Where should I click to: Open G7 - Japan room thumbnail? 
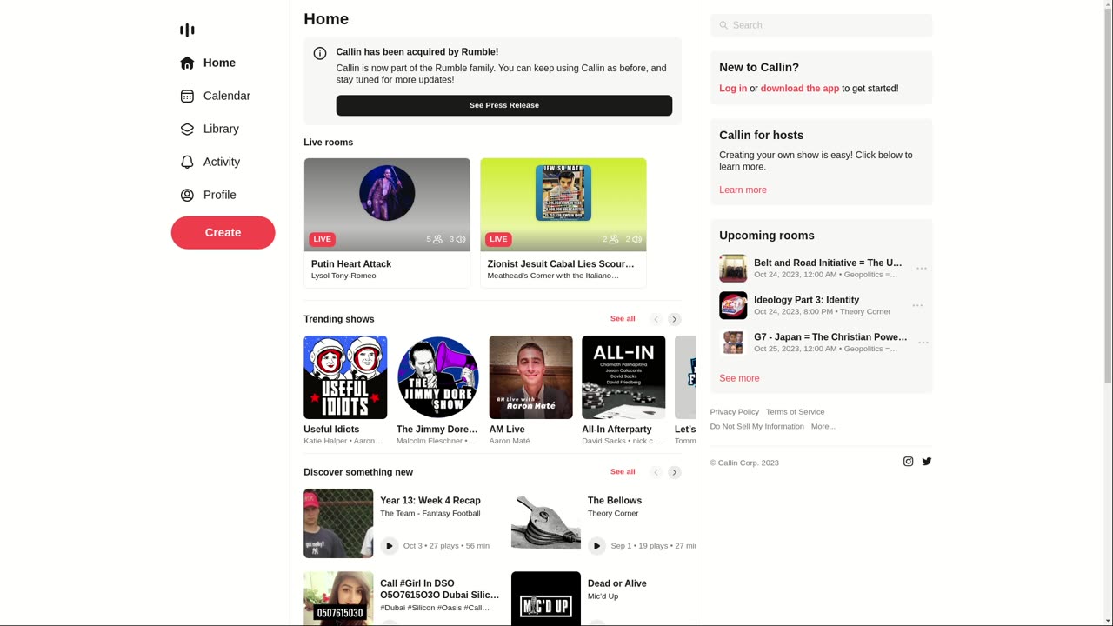pos(733,343)
